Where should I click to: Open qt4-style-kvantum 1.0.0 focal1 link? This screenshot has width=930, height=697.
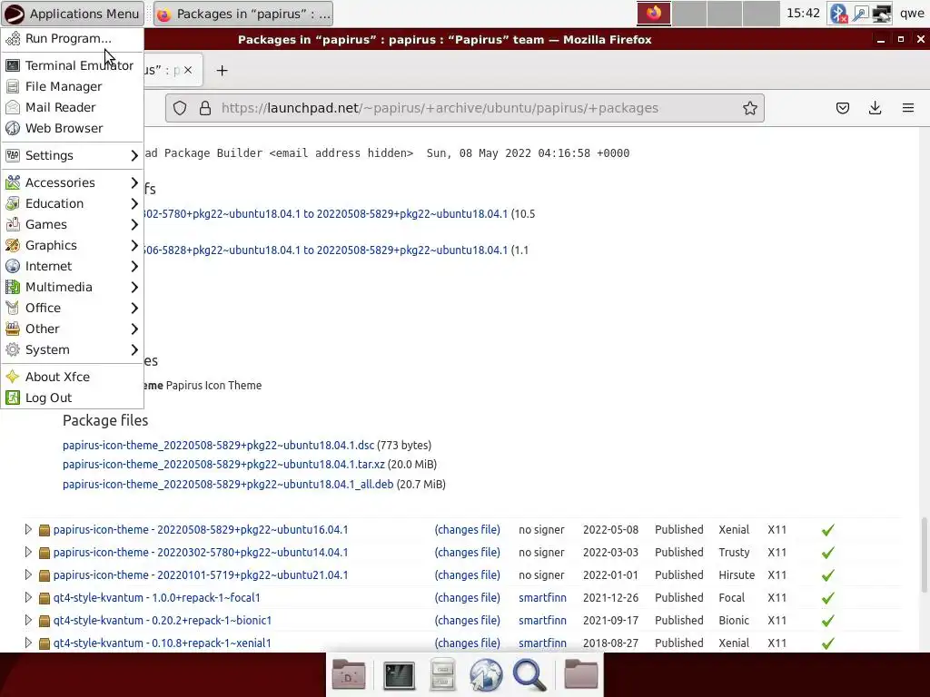pyautogui.click(x=156, y=598)
